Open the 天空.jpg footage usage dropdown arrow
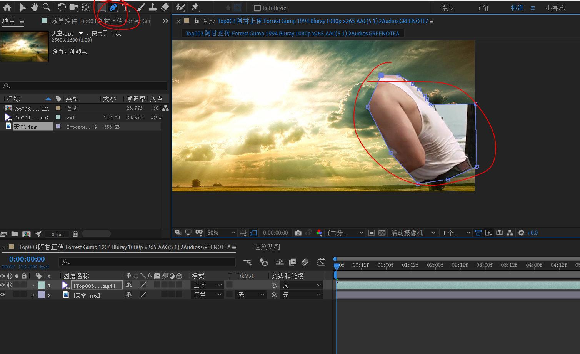 pyautogui.click(x=81, y=34)
